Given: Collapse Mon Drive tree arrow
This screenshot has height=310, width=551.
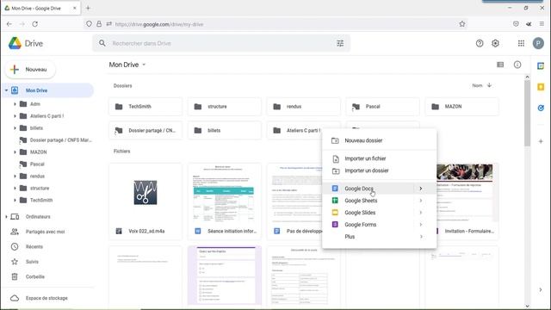Looking at the screenshot, I should coord(6,90).
